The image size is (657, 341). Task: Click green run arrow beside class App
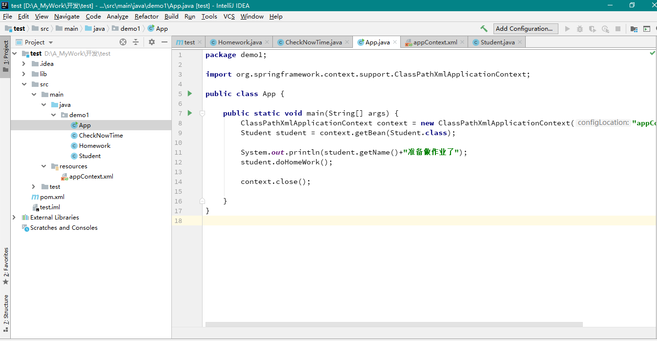(x=190, y=94)
